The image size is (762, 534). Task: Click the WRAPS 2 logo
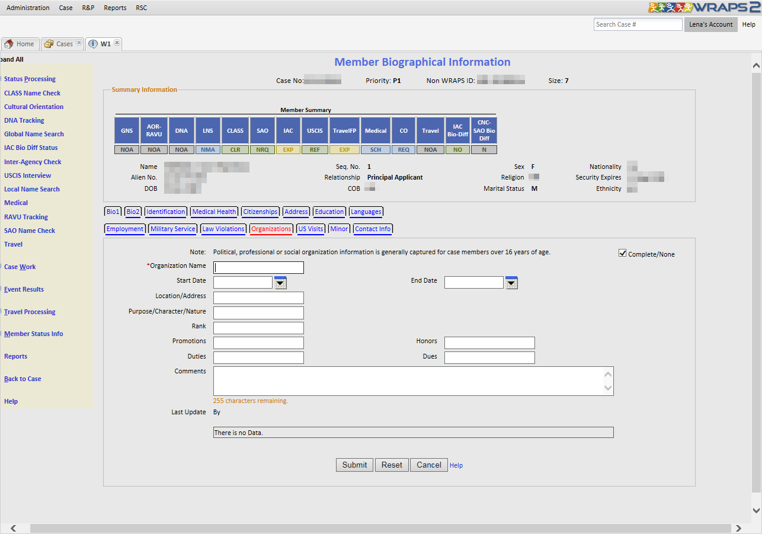point(703,8)
